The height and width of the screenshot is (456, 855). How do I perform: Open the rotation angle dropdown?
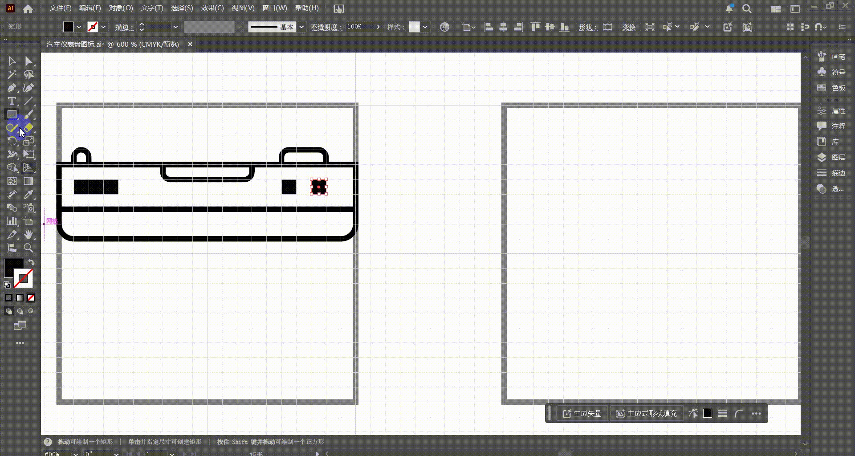point(116,453)
